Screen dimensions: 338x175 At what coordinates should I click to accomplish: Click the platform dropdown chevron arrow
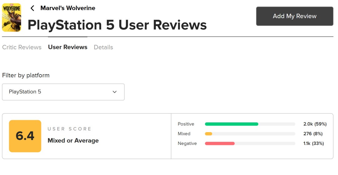tap(115, 92)
